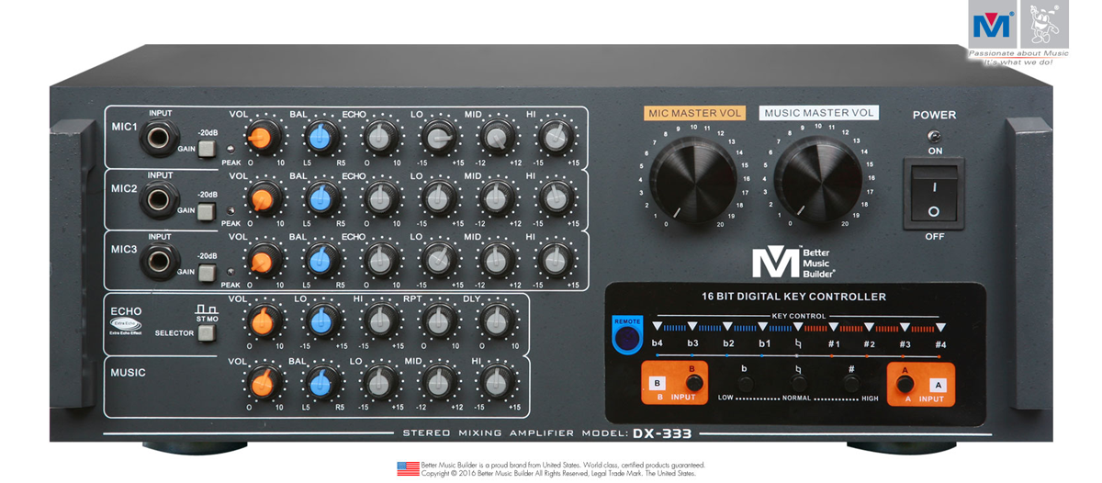Screen dimensions: 1102x483
Task: Toggle the POWER rocker switch
Action: point(933,193)
